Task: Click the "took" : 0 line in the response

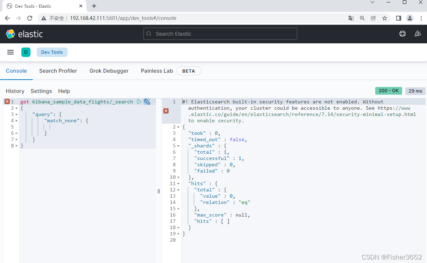Action: point(205,133)
